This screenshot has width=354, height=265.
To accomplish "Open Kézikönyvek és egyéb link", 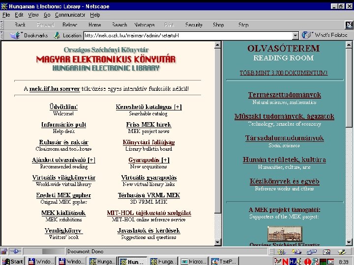I will [x=284, y=182].
